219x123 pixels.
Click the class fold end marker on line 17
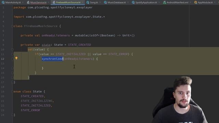coord(12,82)
